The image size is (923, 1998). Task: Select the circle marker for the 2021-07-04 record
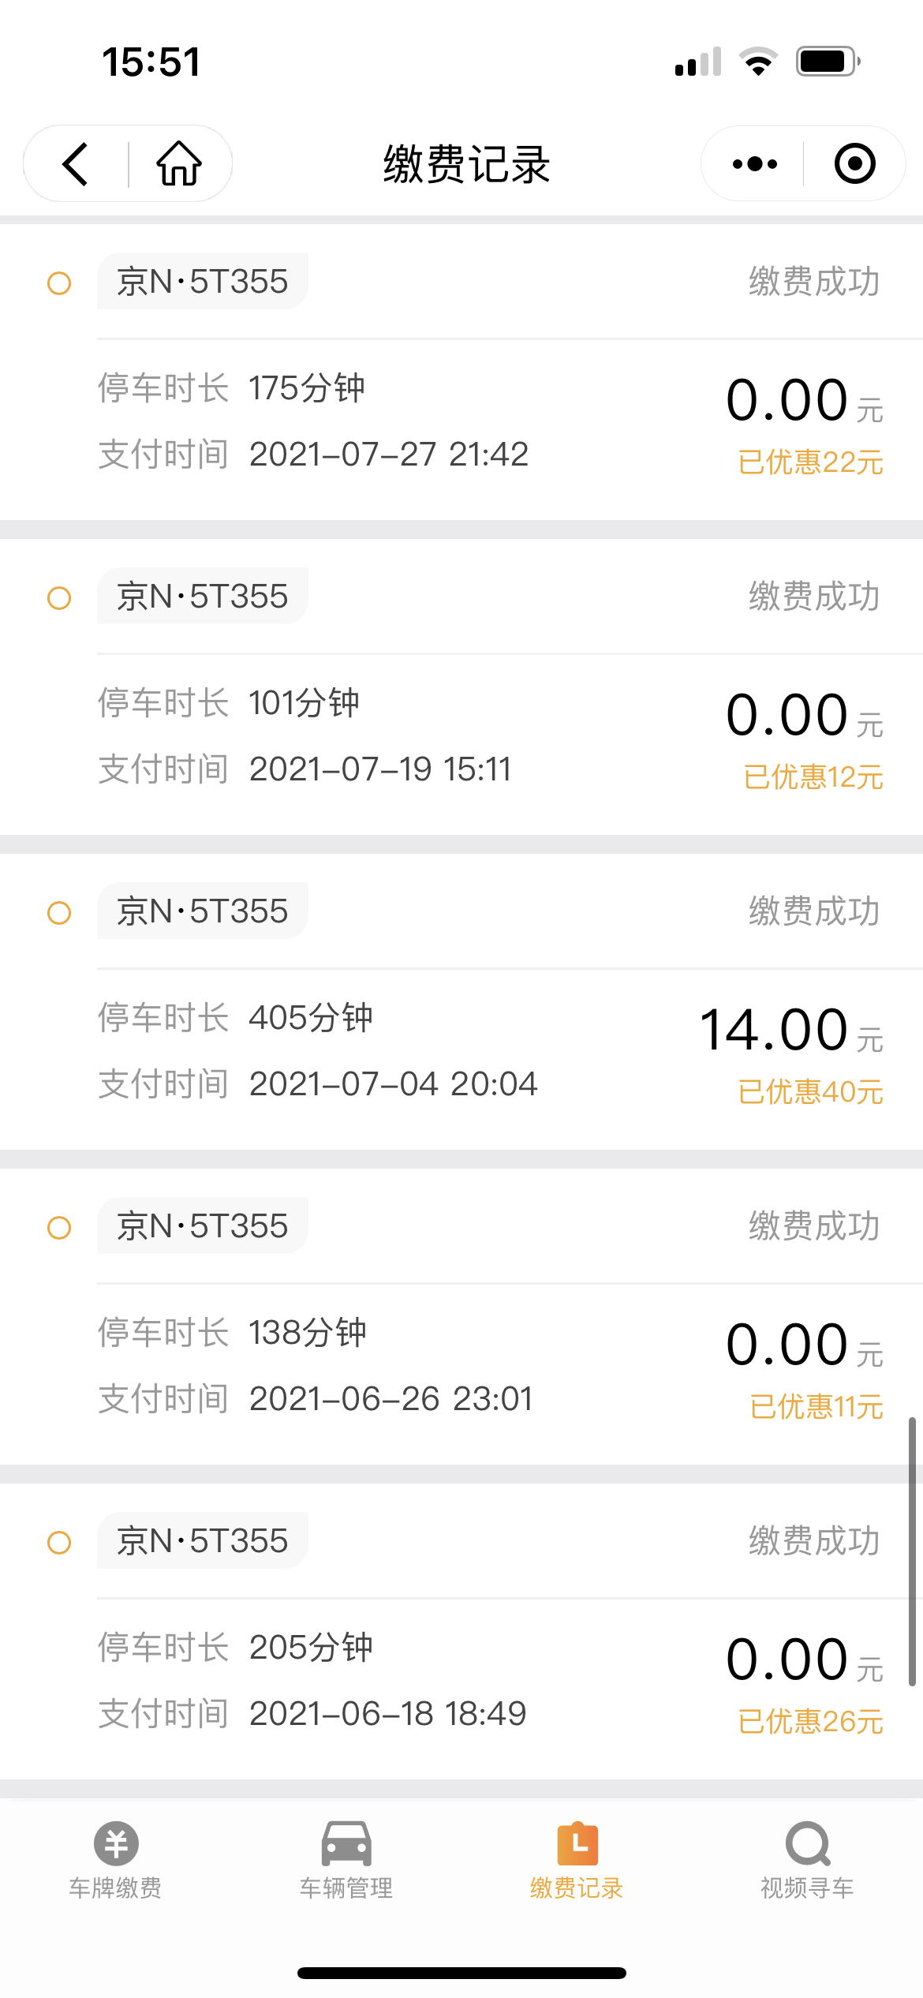point(59,913)
